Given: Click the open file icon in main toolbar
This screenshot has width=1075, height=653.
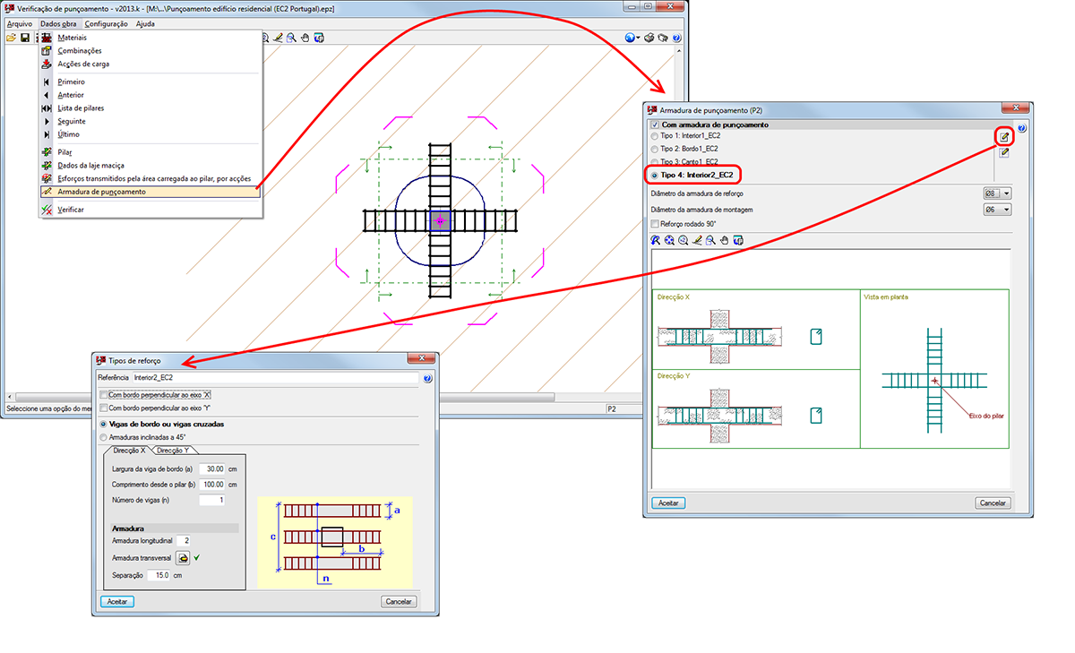Looking at the screenshot, I should pos(11,39).
